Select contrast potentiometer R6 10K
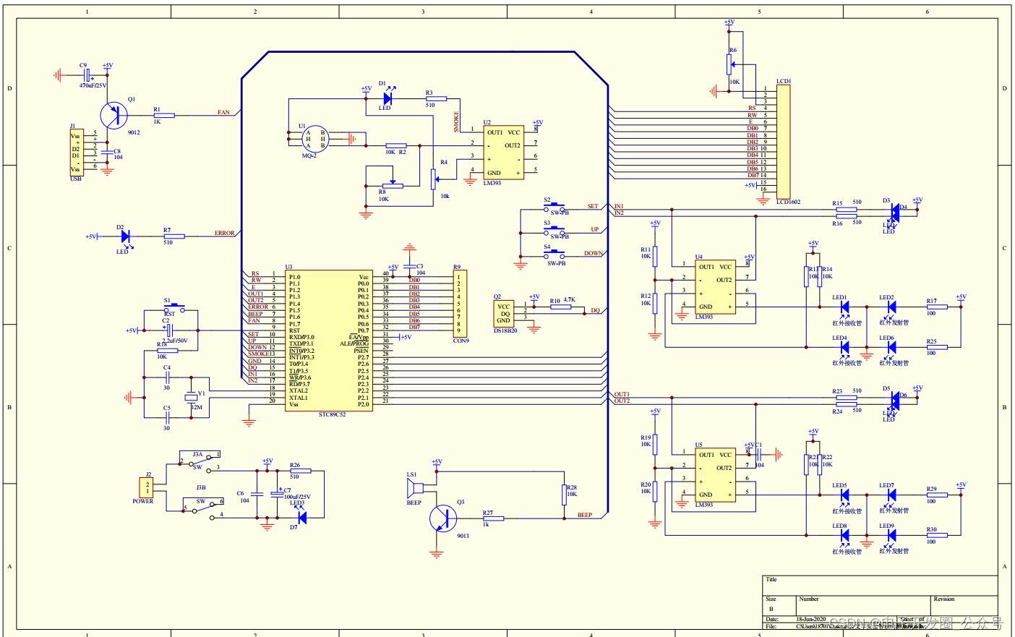This screenshot has height=637, width=1015. [730, 65]
